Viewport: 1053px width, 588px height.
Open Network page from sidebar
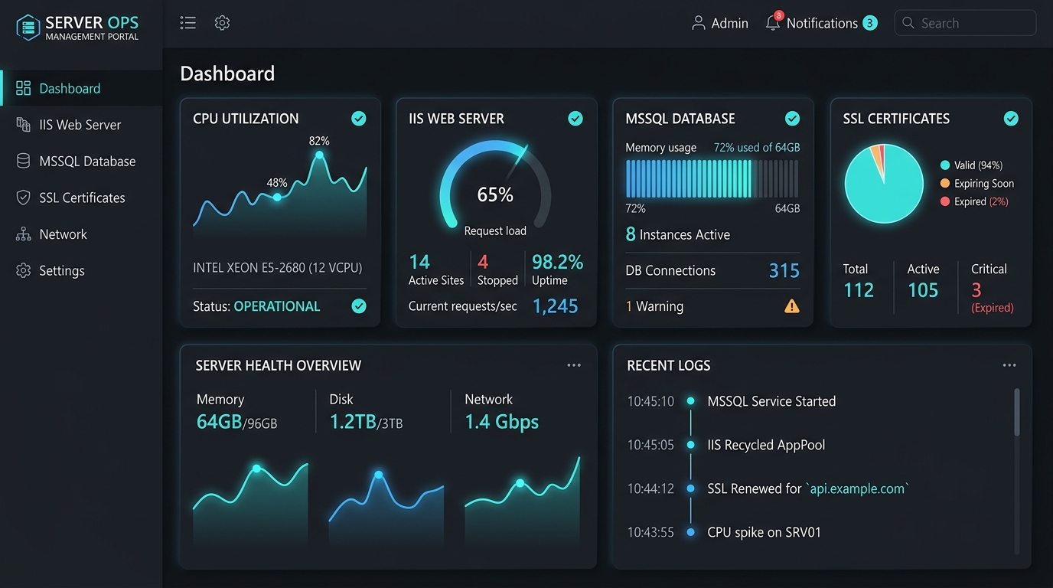click(x=81, y=234)
